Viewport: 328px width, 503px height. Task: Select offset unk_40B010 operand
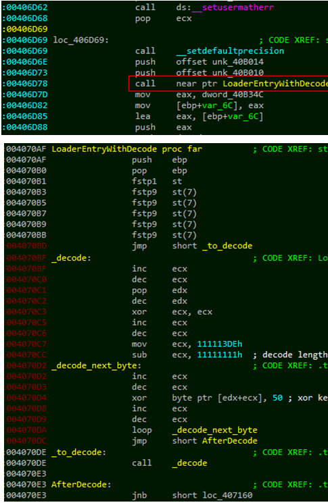[x=220, y=72]
